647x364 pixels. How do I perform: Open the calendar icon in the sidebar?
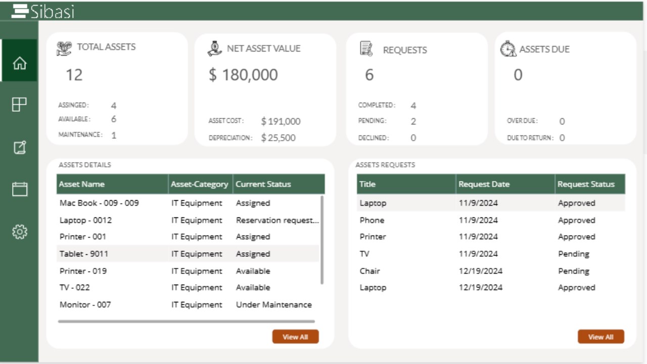(x=19, y=189)
